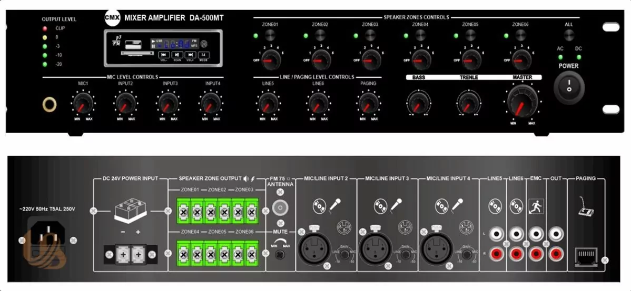
Task: Click the MASTER volume knob
Action: (x=522, y=101)
